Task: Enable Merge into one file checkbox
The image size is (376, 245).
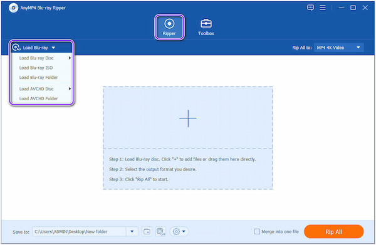Action: pos(257,232)
